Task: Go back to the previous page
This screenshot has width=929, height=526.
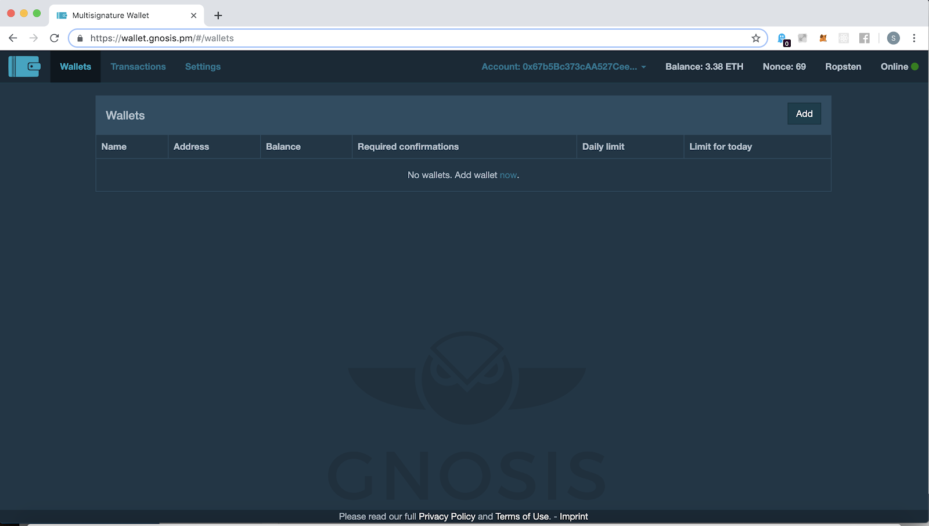Action: [13, 38]
